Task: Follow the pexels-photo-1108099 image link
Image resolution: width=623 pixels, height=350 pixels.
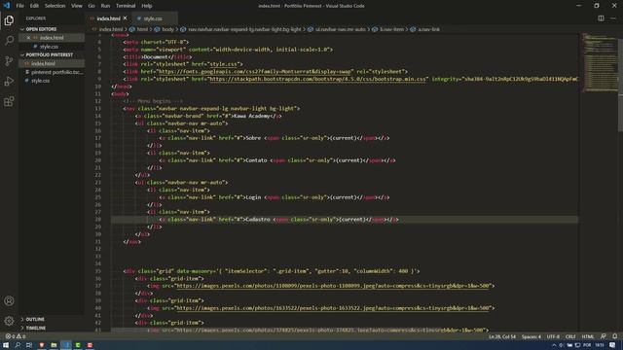Action: [333, 286]
